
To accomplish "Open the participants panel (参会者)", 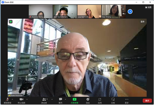I will pos(44,100).
